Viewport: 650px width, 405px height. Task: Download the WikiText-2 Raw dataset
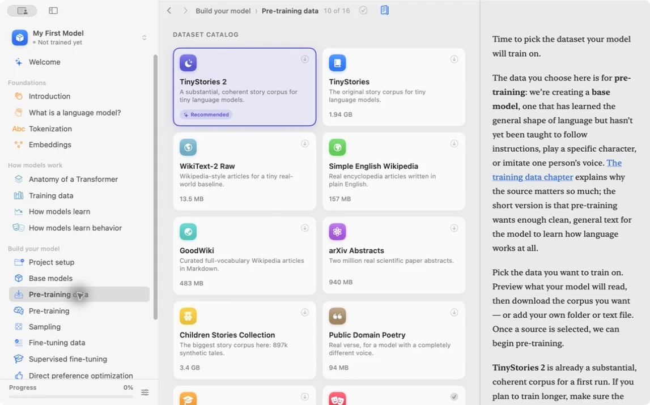[x=305, y=144]
